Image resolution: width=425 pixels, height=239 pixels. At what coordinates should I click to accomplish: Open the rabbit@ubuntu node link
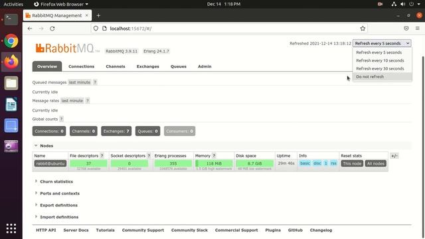(x=50, y=163)
